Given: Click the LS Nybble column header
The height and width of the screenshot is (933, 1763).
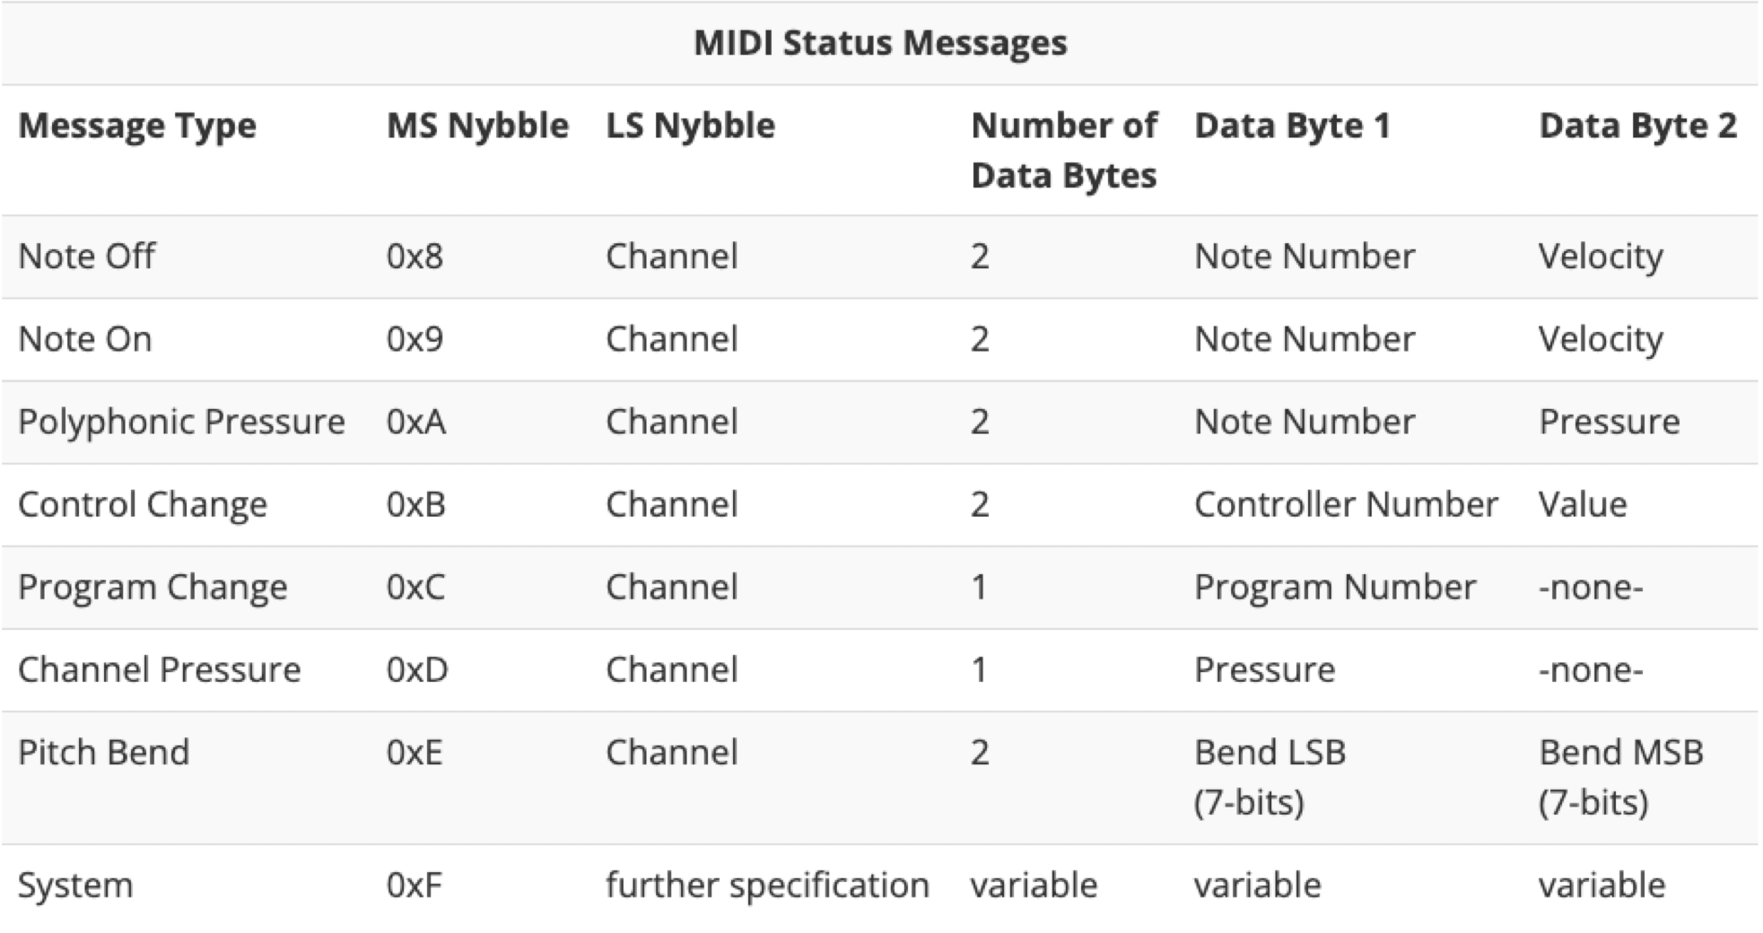Looking at the screenshot, I should click(x=690, y=126).
